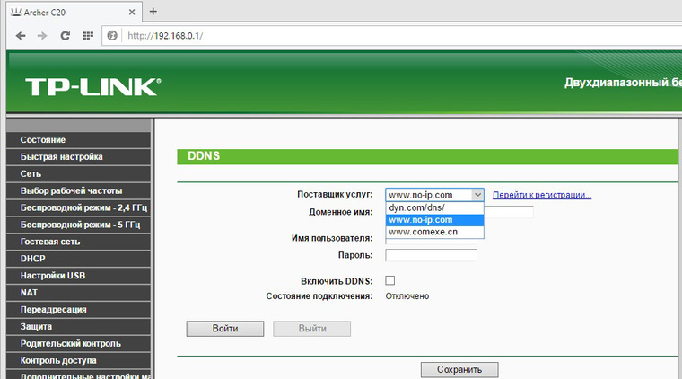Click the Войти button
Viewport: 682px width, 379px height.
[225, 329]
